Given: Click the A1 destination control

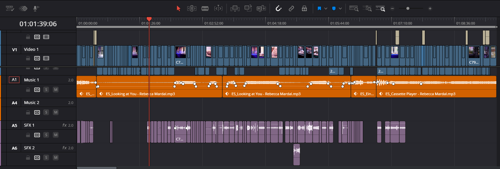Looking at the screenshot, I should coord(14,80).
